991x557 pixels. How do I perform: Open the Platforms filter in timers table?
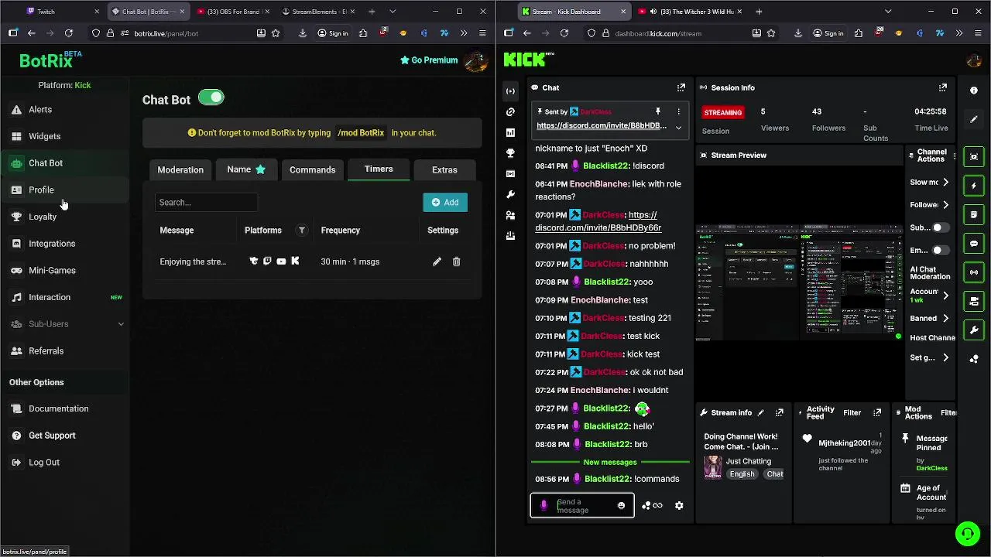point(302,231)
